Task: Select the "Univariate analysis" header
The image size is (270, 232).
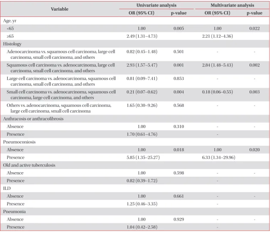Action: 156,5
